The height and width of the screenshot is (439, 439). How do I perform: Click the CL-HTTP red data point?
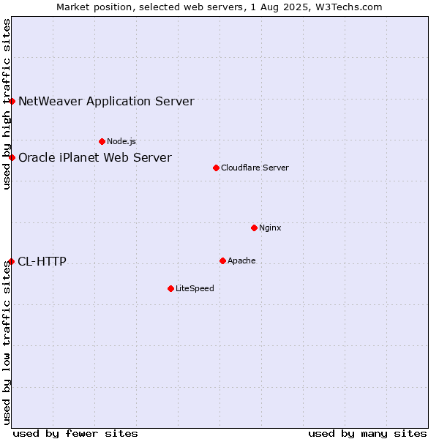coord(12,261)
